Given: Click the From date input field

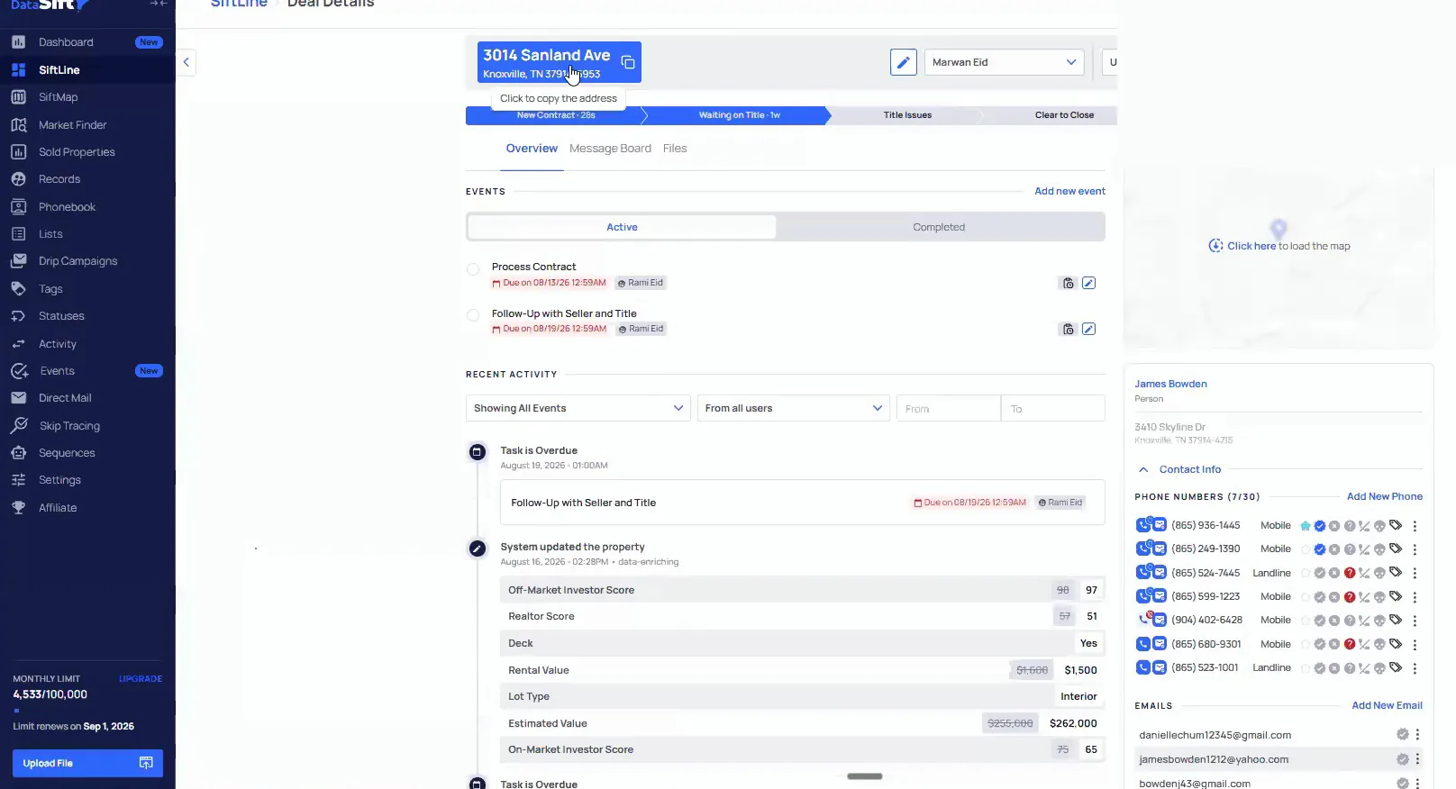Looking at the screenshot, I should coord(948,408).
